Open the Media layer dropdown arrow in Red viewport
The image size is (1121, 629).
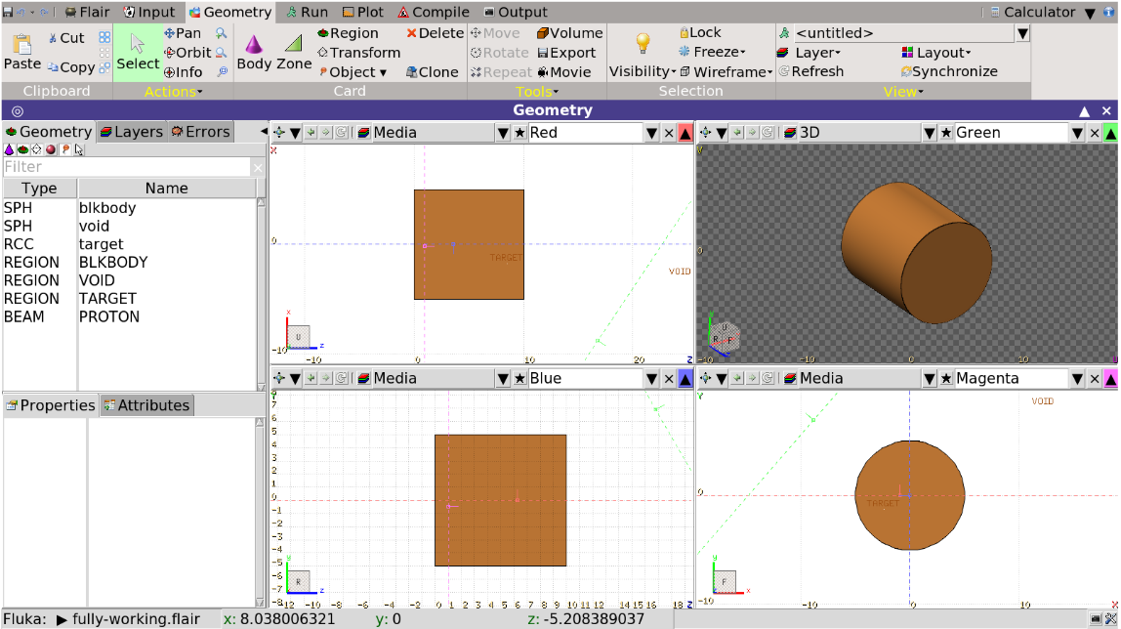point(503,133)
